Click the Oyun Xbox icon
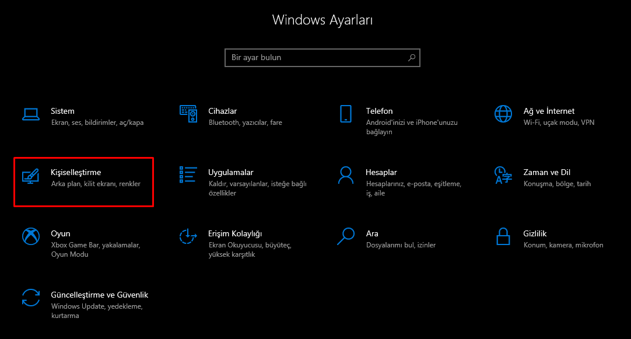631x339 pixels. pyautogui.click(x=31, y=236)
